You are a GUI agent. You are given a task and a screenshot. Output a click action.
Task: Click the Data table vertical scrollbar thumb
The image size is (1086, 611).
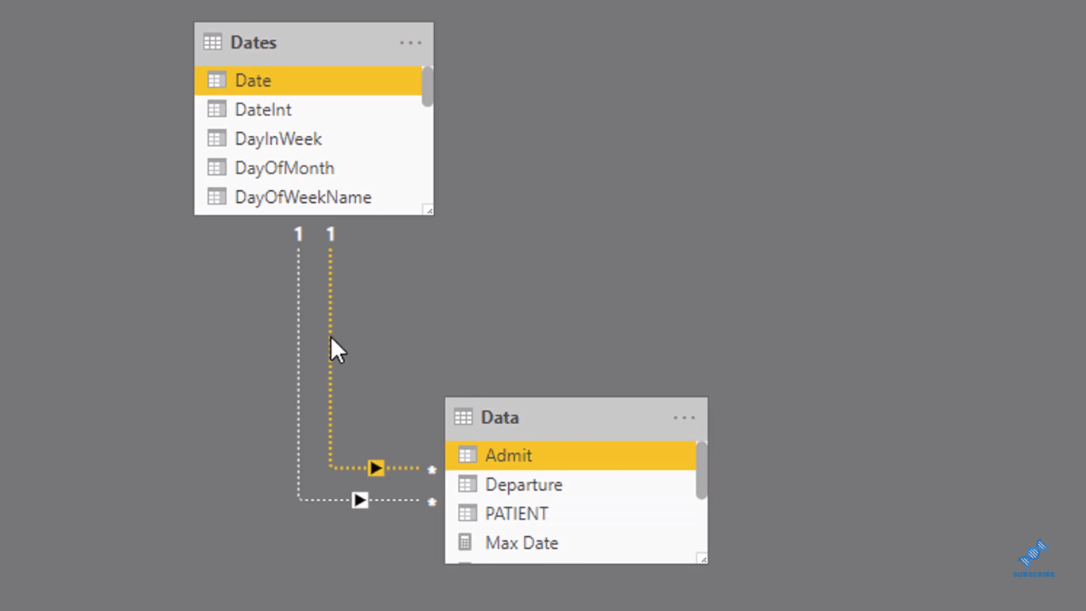[701, 470]
